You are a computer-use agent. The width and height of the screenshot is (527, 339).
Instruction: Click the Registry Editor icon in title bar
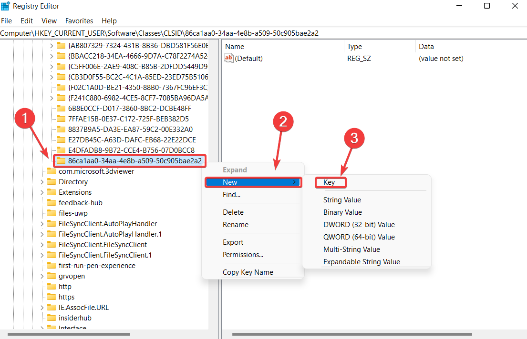tap(5, 6)
